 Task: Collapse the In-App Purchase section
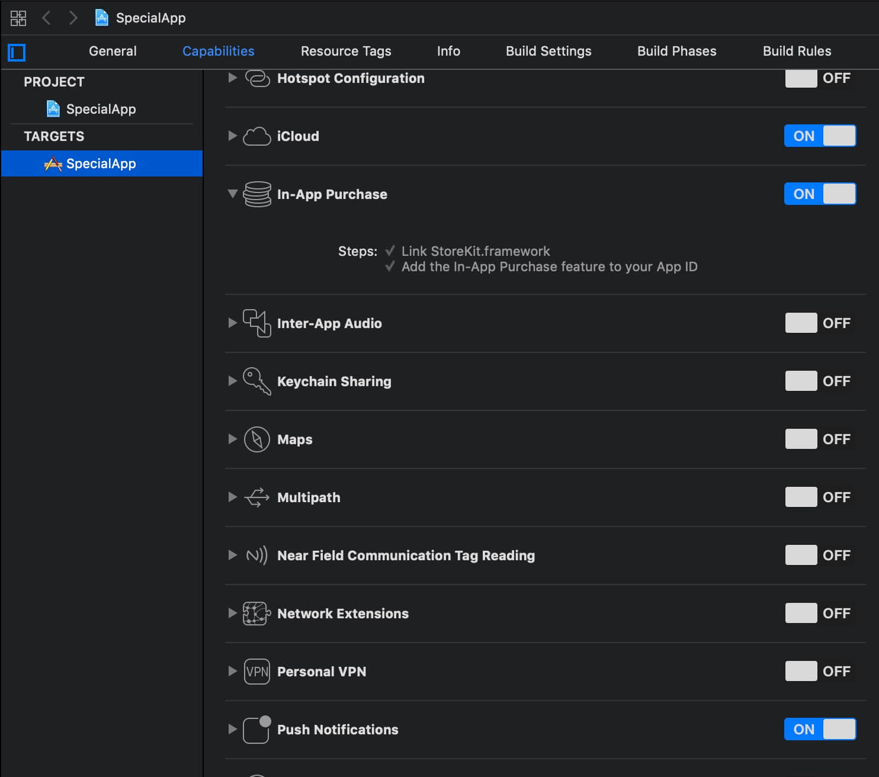point(233,194)
